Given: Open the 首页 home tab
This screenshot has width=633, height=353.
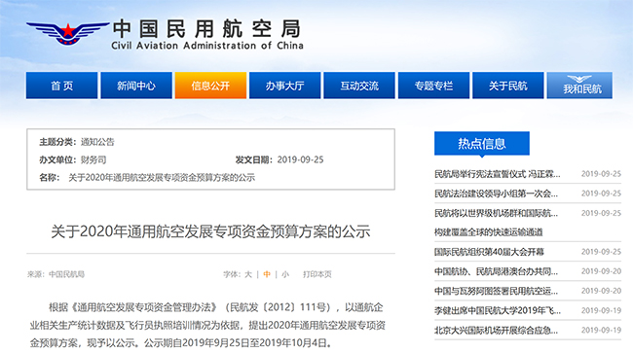Looking at the screenshot, I should click(61, 86).
